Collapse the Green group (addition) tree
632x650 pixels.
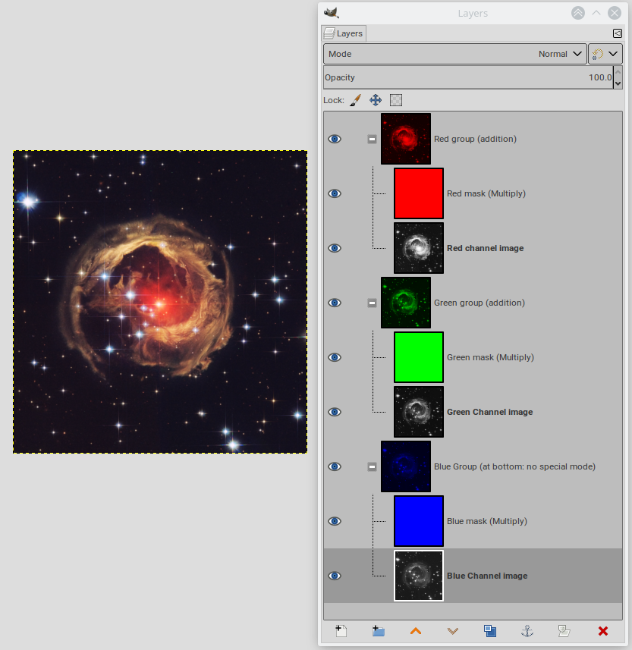point(372,303)
